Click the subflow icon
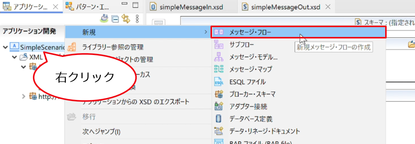Image resolution: width=415 pixels, height=144 pixels. pyautogui.click(x=219, y=44)
